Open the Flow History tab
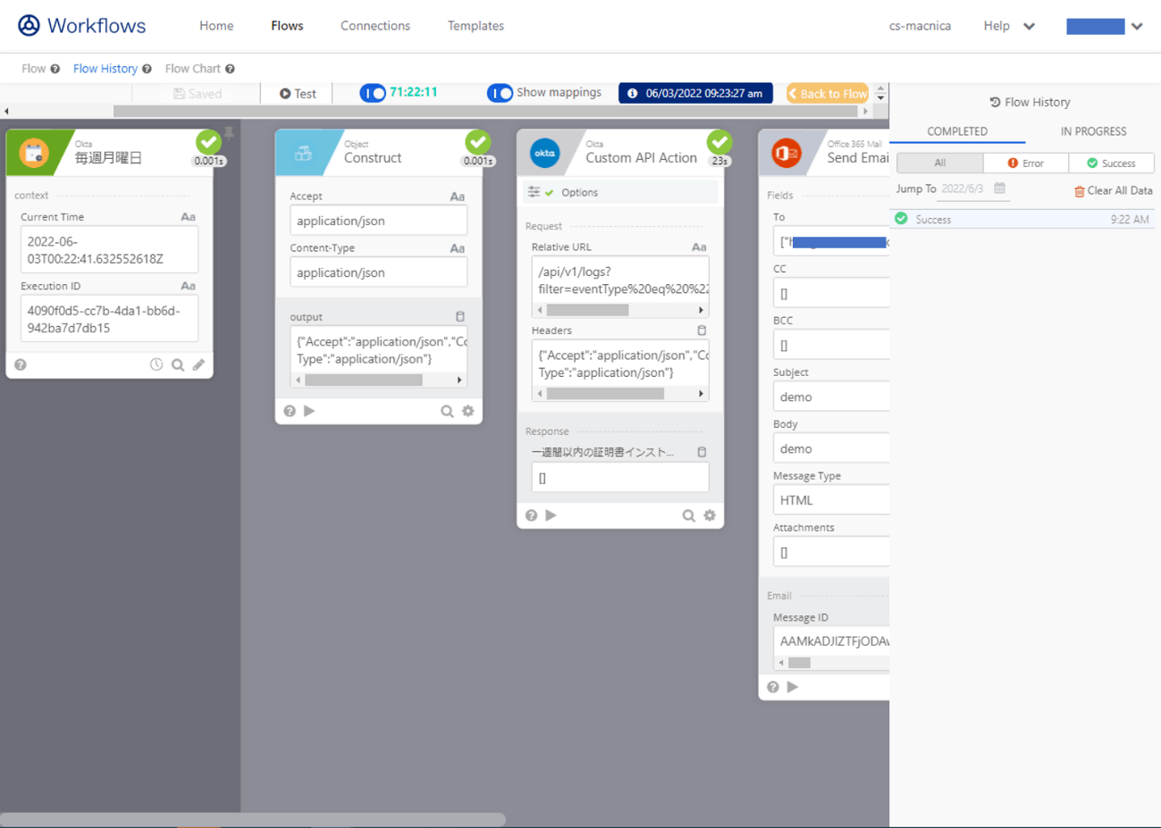 click(x=105, y=69)
